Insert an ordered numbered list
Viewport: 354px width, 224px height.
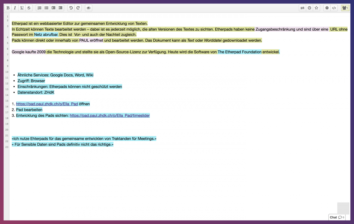(x=40, y=8)
